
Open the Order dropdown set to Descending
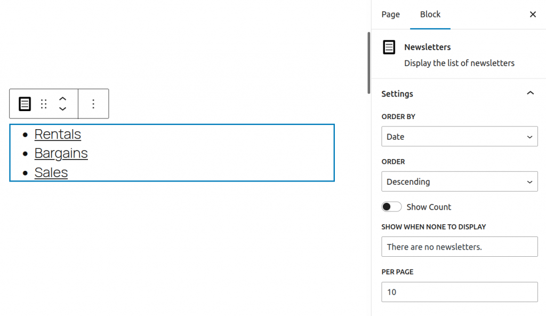coord(459,181)
